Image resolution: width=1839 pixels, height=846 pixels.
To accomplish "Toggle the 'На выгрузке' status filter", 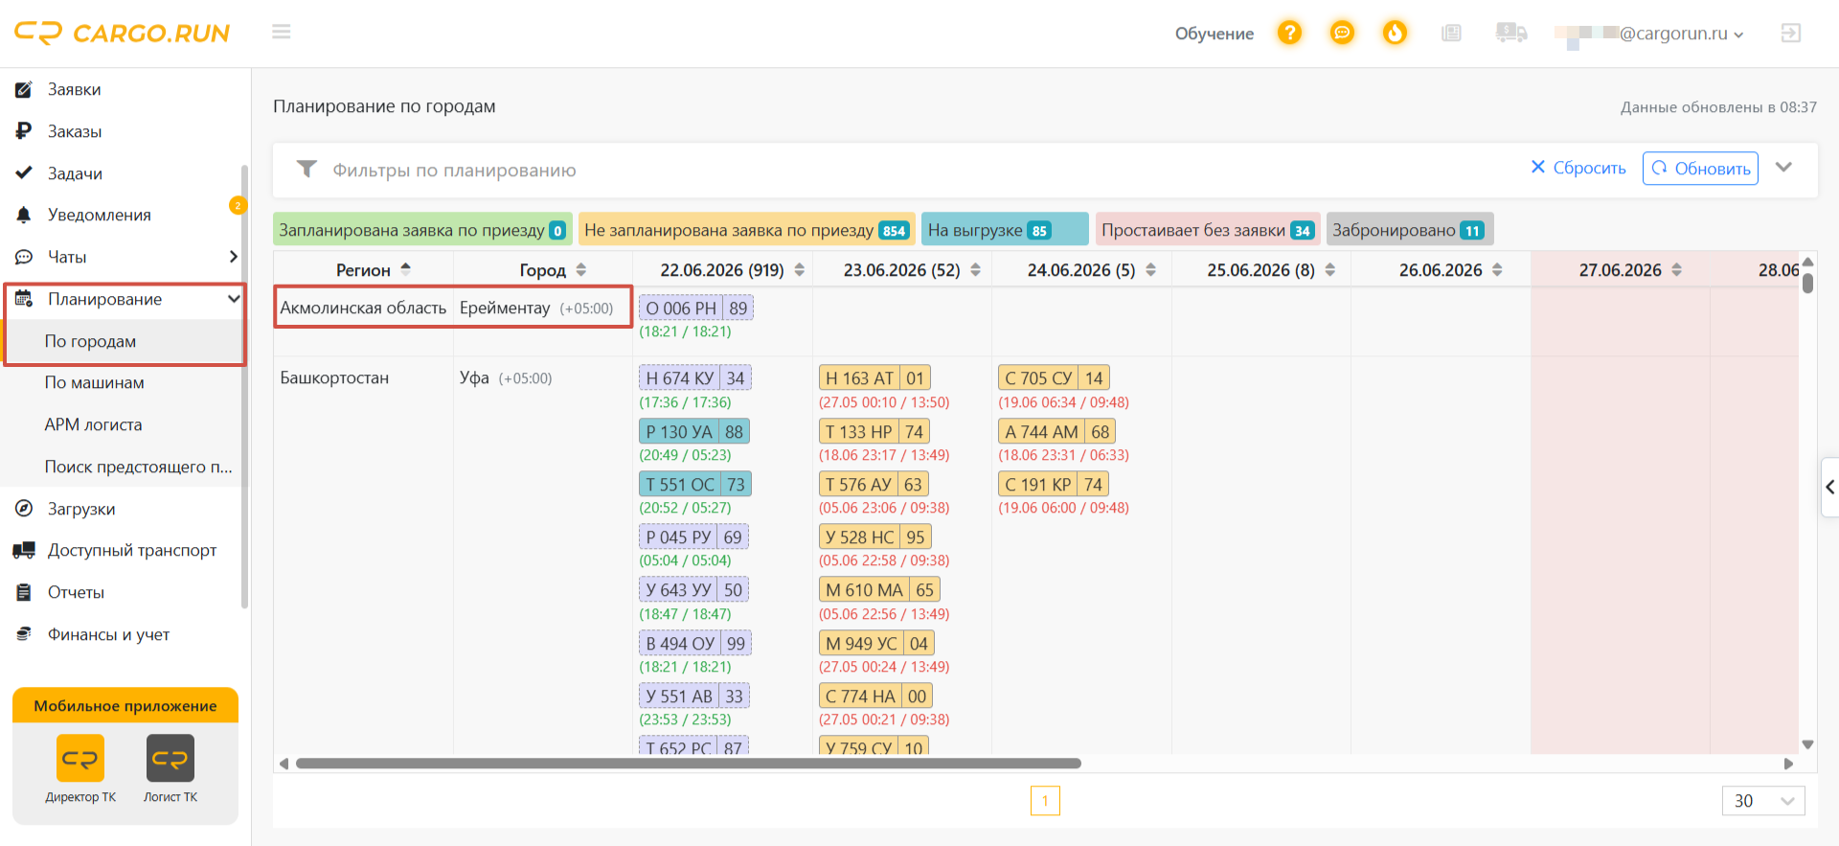I will [x=1005, y=229].
